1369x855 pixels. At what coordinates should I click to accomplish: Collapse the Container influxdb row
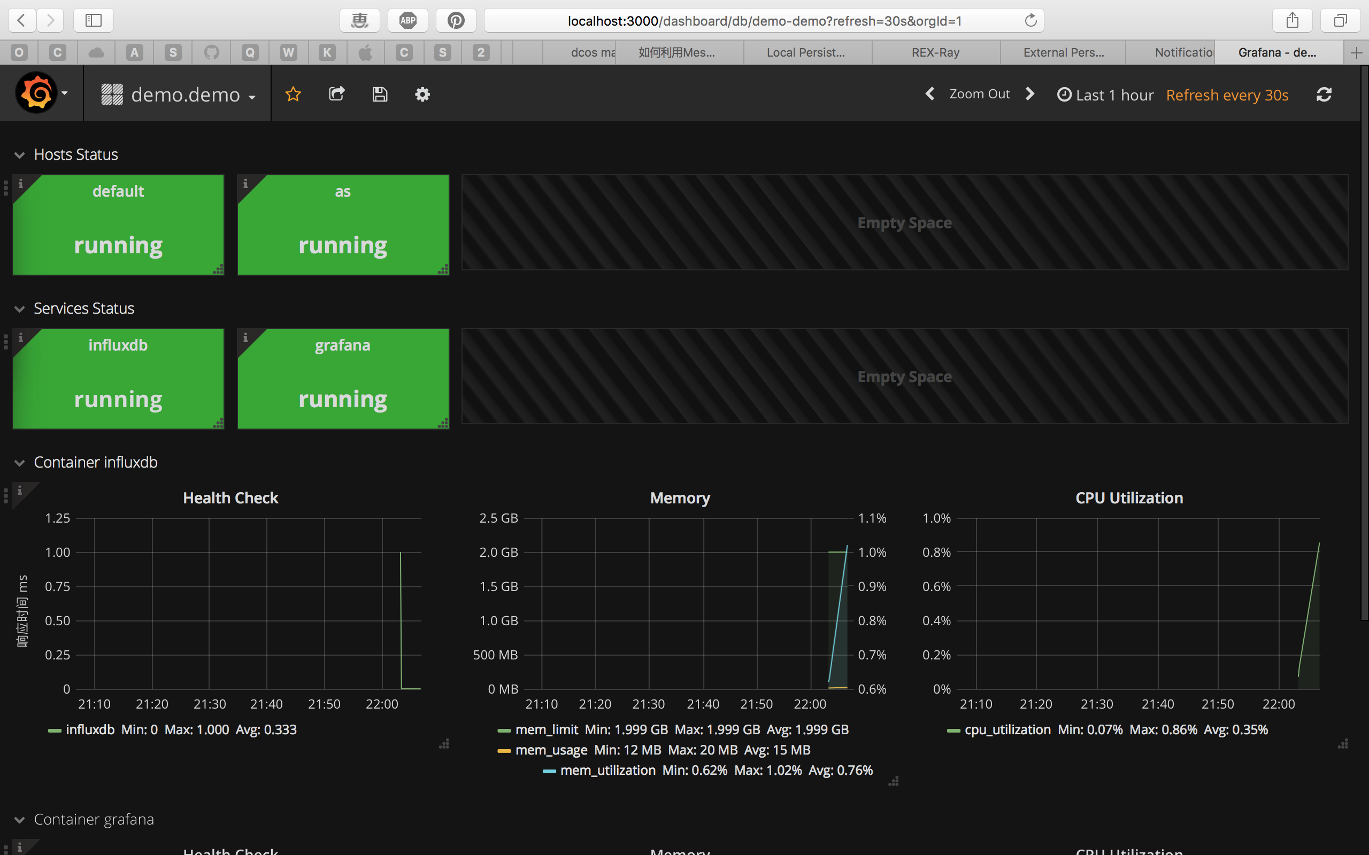[x=19, y=463]
